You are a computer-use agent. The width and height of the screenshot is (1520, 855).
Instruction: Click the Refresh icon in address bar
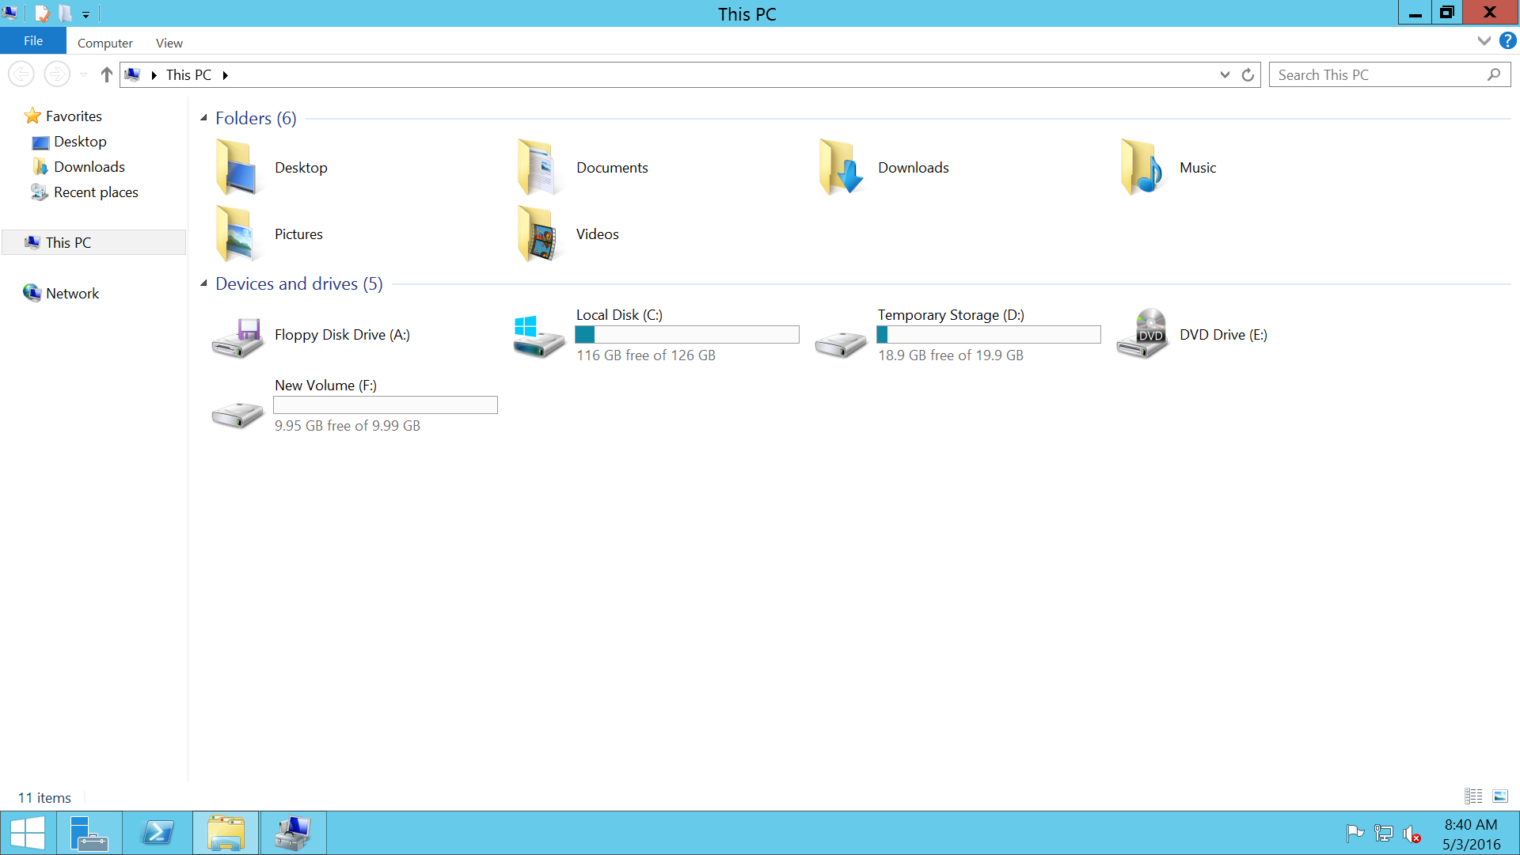click(1248, 74)
